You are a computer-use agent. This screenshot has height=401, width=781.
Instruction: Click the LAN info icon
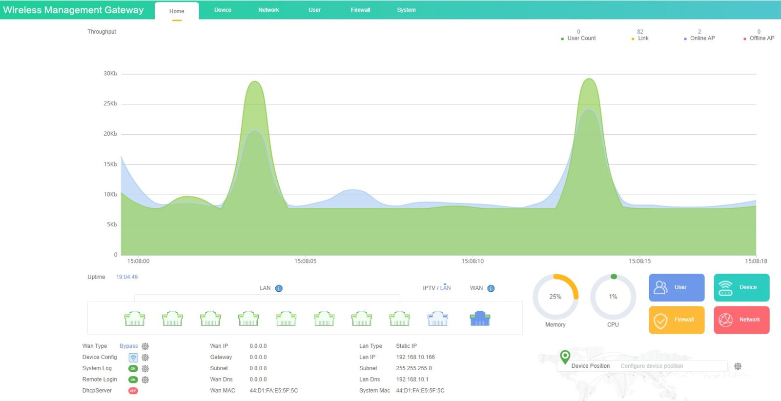click(279, 288)
